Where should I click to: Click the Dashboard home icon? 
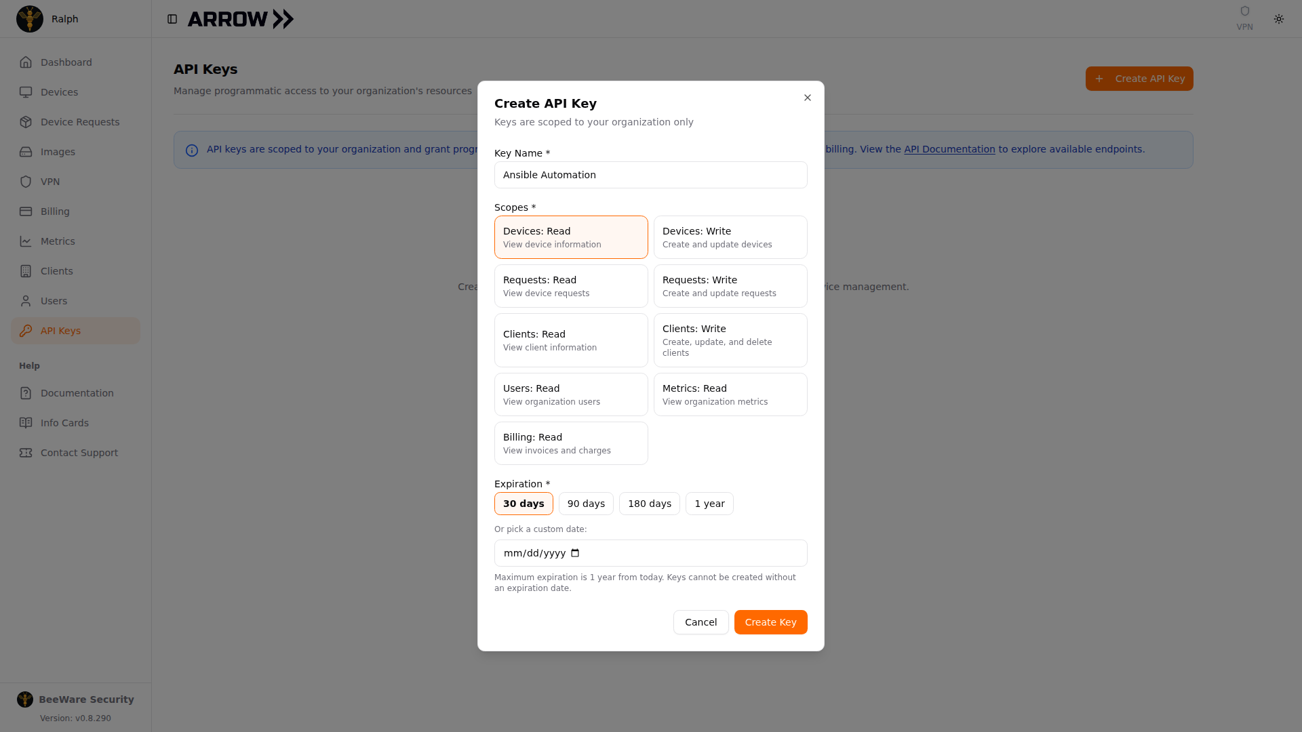[x=26, y=62]
